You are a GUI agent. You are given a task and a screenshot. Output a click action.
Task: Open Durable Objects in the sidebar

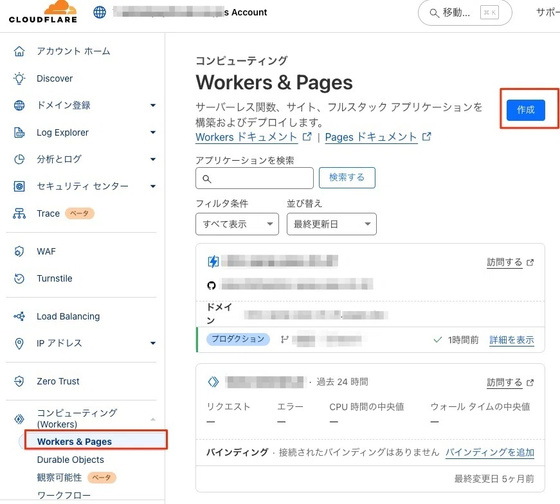[70, 460]
